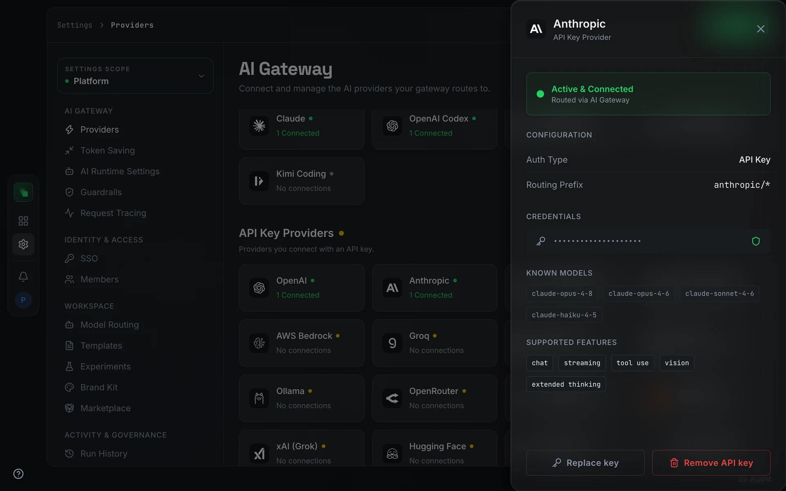Open Token Saving settings
The image size is (786, 491).
click(x=107, y=151)
